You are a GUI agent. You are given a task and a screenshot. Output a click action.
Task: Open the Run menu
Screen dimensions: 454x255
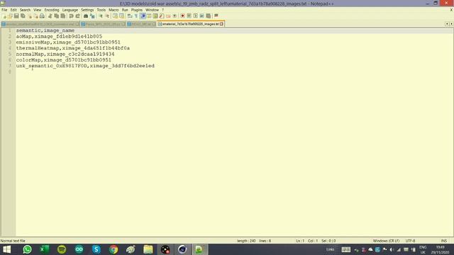pos(125,10)
